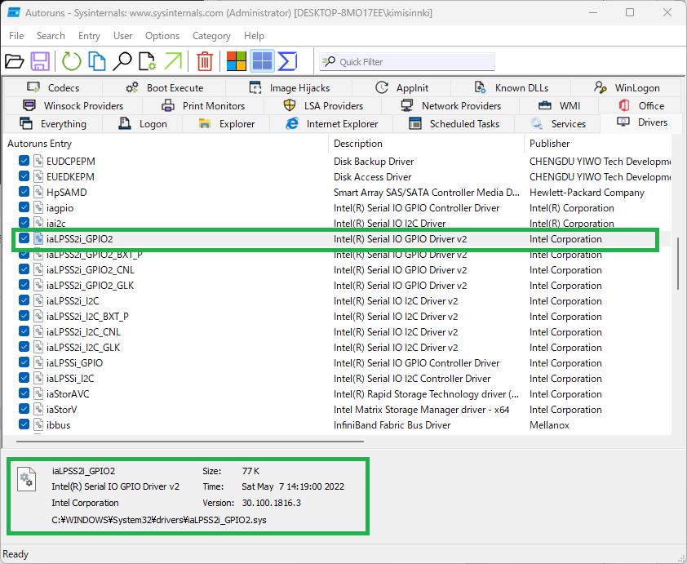
Task: Click the file icon beside iaStorV
Action: (38, 410)
